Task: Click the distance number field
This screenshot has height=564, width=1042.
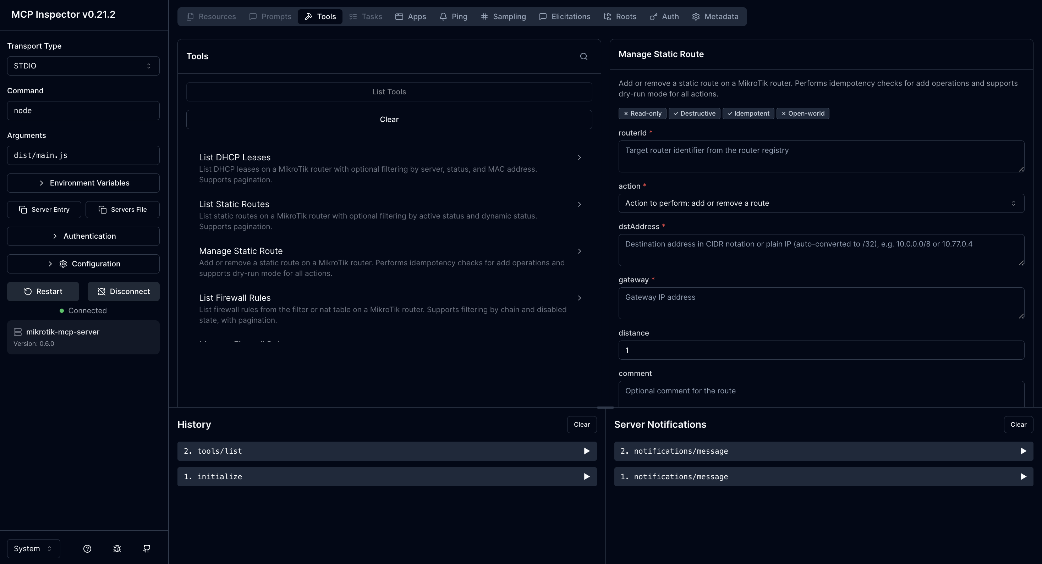Action: pos(821,350)
